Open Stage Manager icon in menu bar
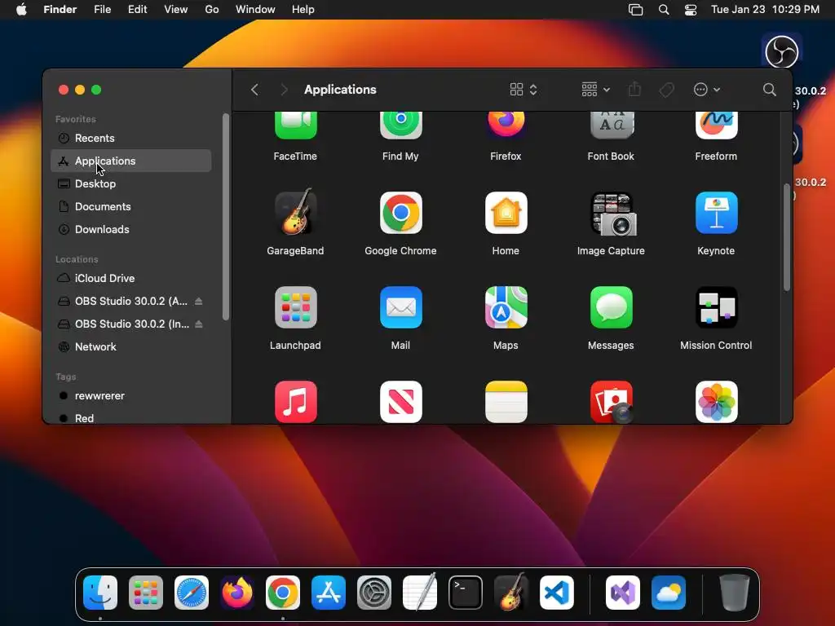Viewport: 835px width, 626px height. click(636, 10)
